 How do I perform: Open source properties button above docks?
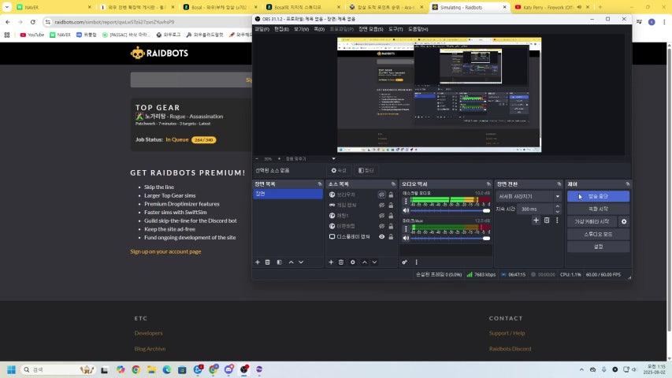coord(339,171)
